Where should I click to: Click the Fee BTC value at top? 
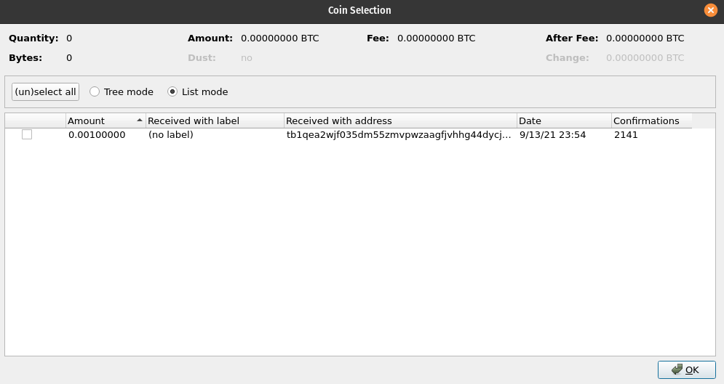pyautogui.click(x=436, y=38)
